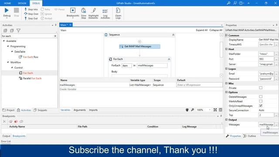The height and width of the screenshot is (157, 279).
Task: Click the search icon in title bar
Action: (x=228, y=3)
